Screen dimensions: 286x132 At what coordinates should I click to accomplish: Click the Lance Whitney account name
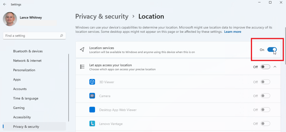31,18
